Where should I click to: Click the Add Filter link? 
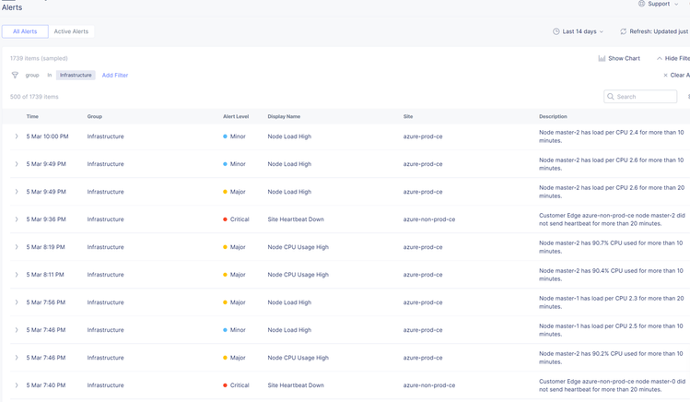tap(115, 76)
